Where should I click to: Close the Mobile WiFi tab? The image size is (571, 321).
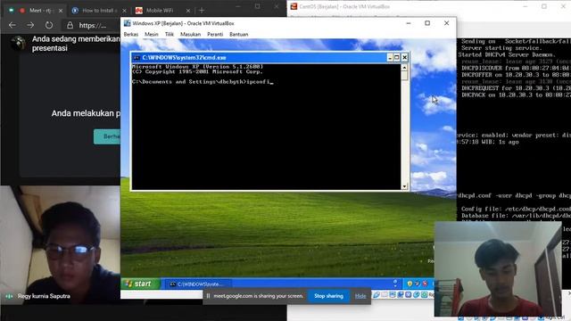click(188, 11)
